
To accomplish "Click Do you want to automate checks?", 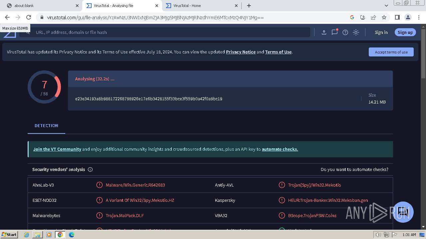I will coord(354,169).
